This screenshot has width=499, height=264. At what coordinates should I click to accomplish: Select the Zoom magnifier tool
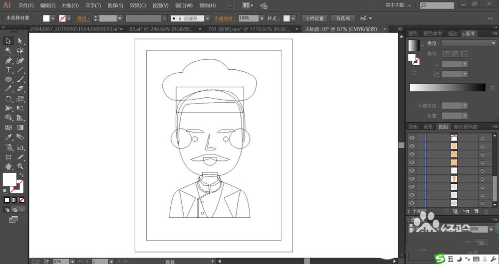point(20,166)
